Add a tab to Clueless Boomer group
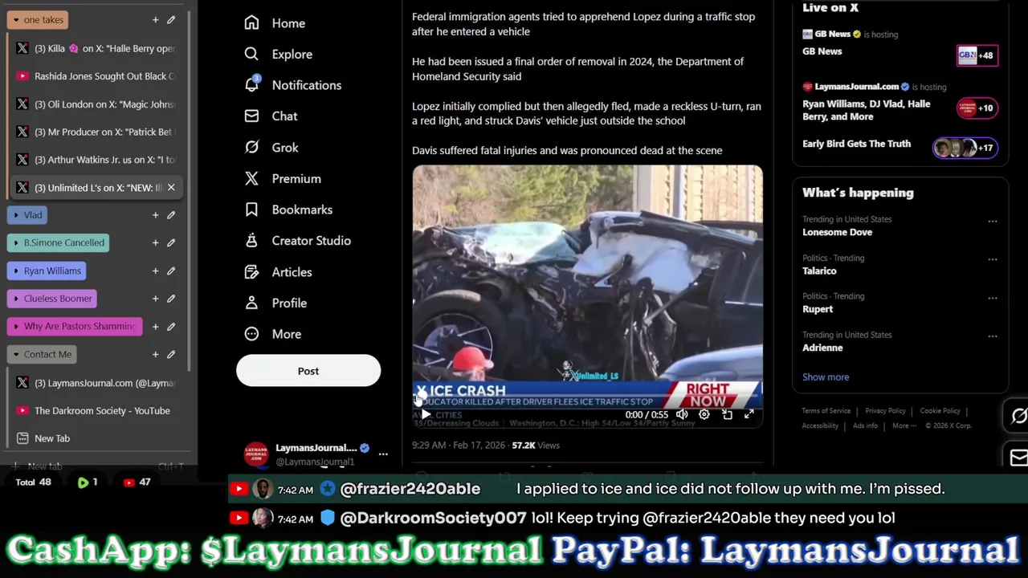The height and width of the screenshot is (578, 1028). (155, 299)
